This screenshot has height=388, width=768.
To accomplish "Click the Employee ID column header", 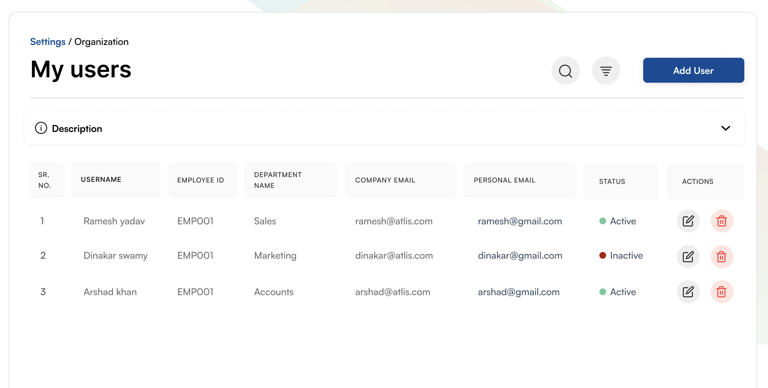I will (200, 180).
